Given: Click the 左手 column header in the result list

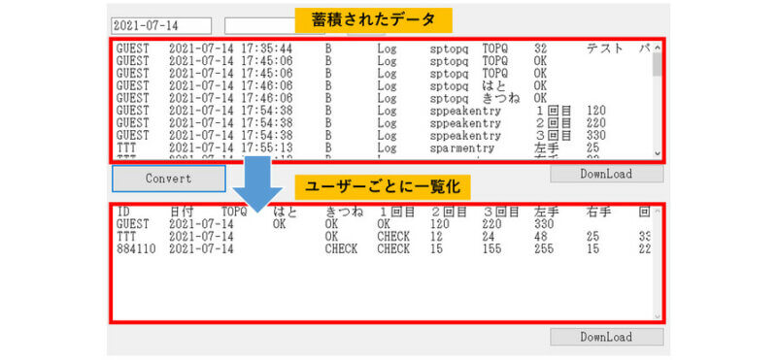Looking at the screenshot, I should click(547, 212).
